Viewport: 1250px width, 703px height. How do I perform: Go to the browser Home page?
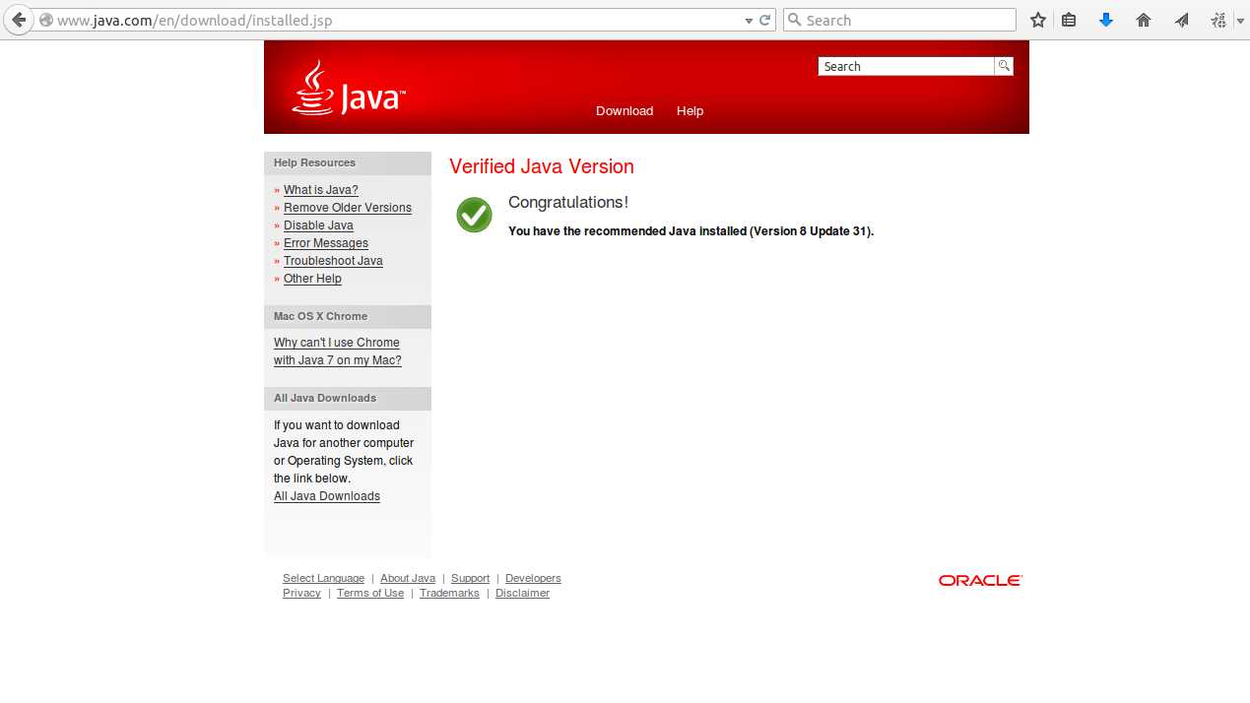1144,20
